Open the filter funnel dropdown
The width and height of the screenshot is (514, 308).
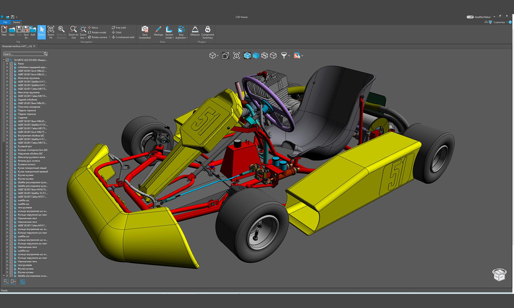point(289,56)
